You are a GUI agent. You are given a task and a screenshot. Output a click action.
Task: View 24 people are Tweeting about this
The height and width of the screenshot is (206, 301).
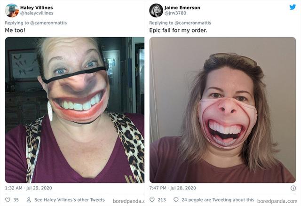218,200
